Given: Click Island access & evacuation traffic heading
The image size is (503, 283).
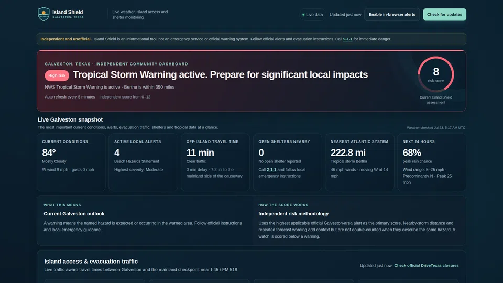Looking at the screenshot, I should (91, 262).
